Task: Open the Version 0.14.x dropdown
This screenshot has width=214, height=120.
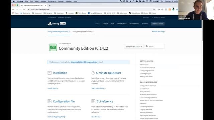Action: 134,46
